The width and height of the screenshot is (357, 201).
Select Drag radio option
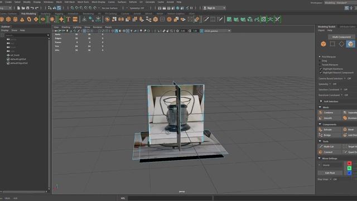(320, 61)
